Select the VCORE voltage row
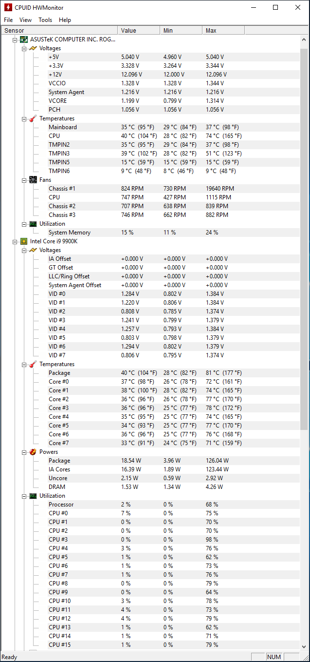The height and width of the screenshot is (662, 310). (150, 101)
